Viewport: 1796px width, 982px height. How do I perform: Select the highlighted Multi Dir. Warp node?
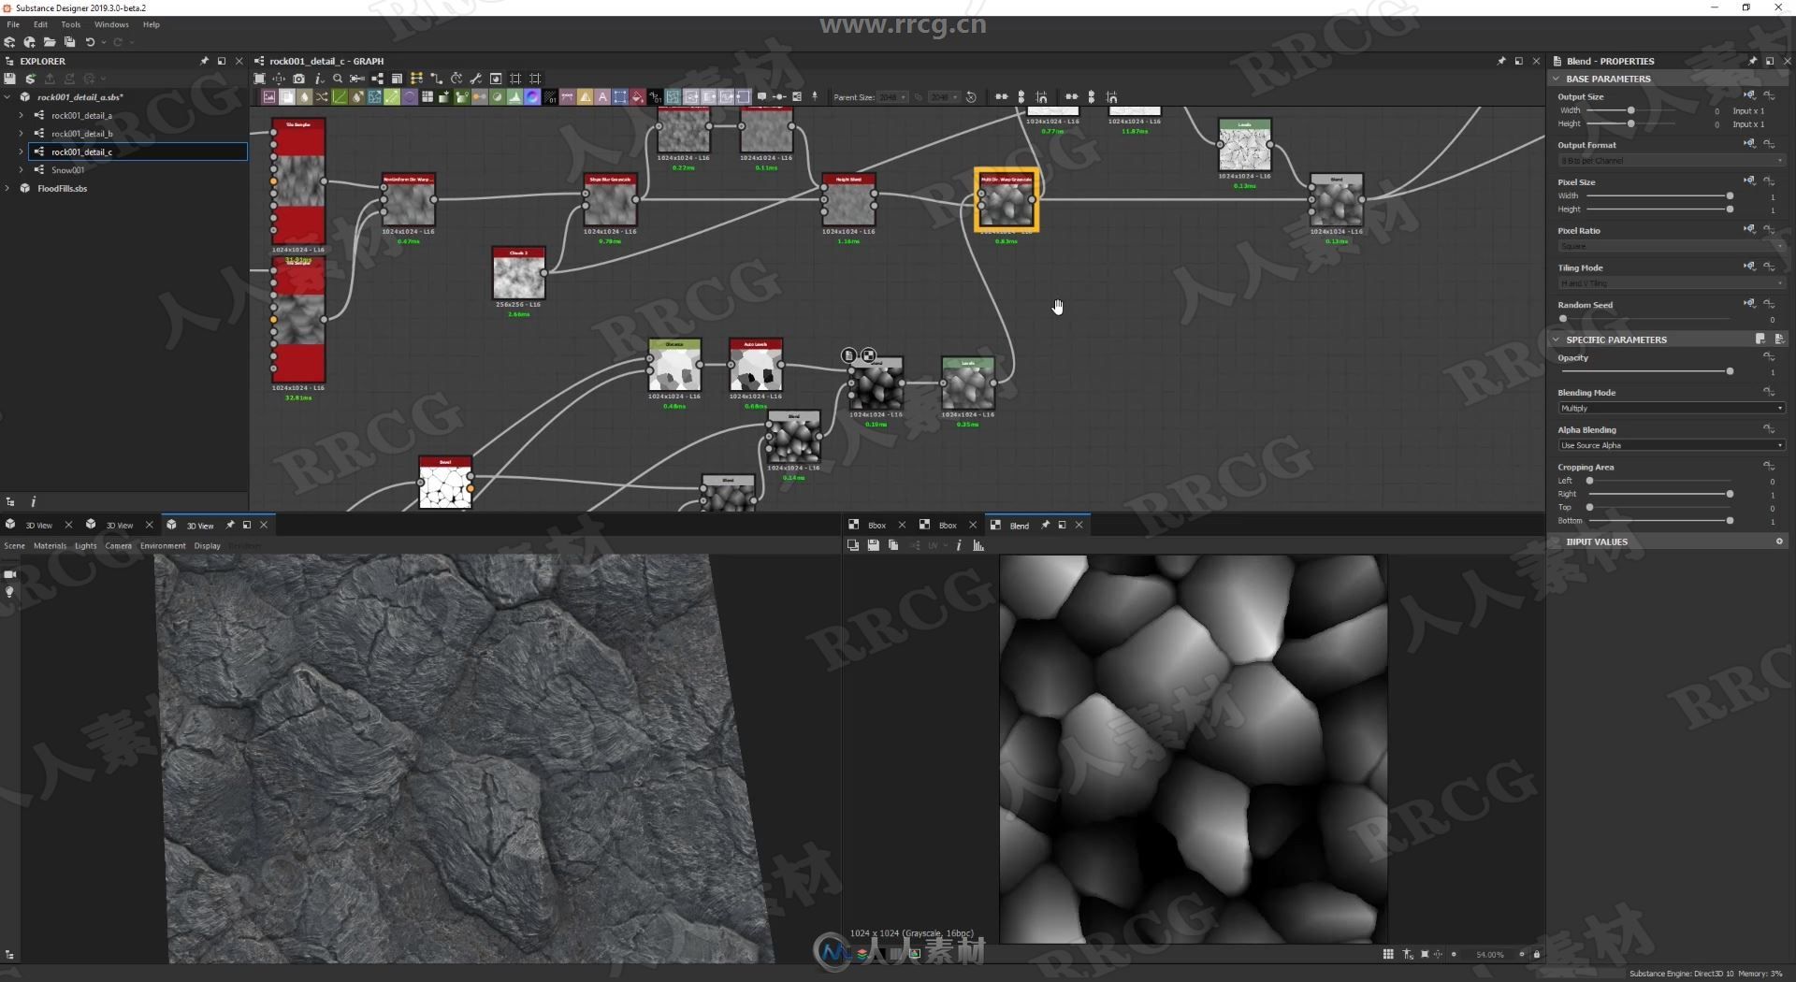coord(1007,200)
